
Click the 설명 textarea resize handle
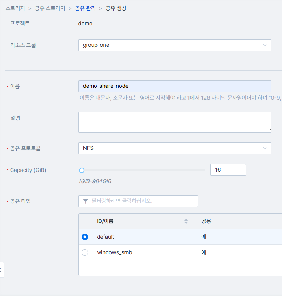[269, 130]
